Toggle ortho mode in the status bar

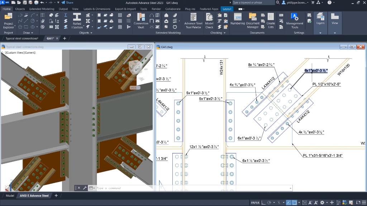coord(263,202)
